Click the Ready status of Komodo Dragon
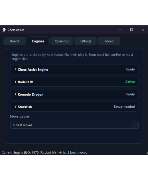 (x=130, y=94)
